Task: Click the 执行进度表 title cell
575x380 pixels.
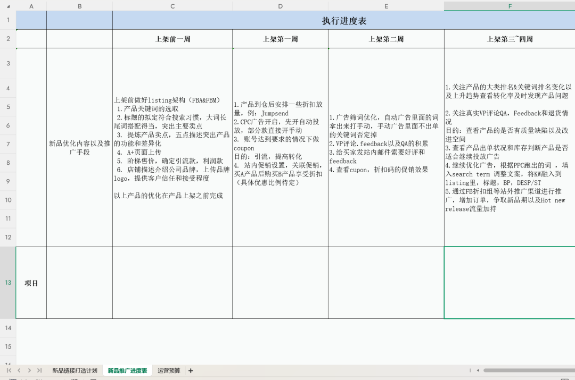Action: (x=344, y=21)
